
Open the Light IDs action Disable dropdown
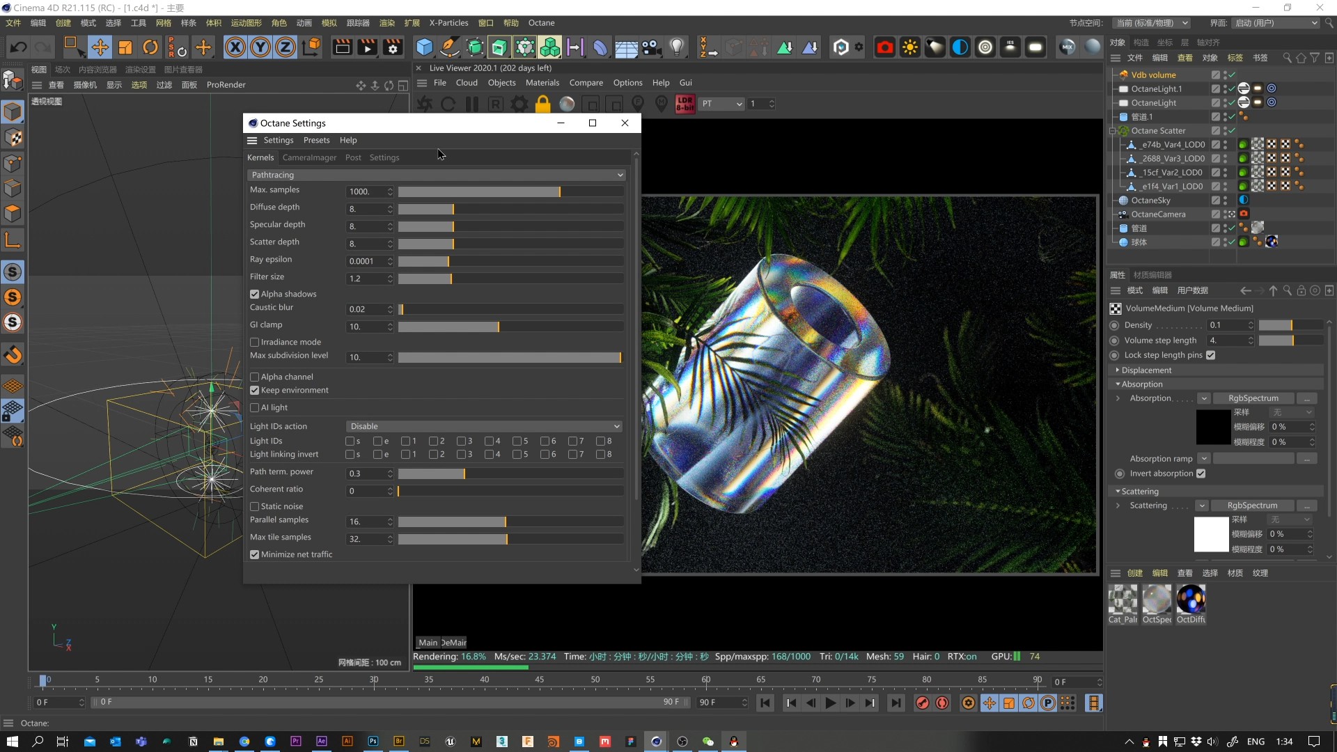[484, 426]
